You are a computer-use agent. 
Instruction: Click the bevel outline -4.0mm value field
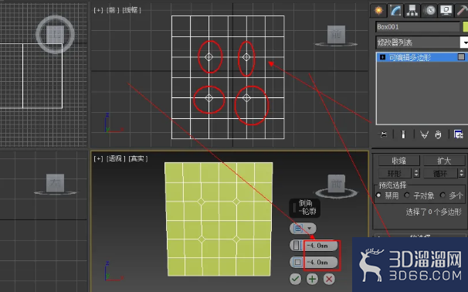(x=320, y=262)
